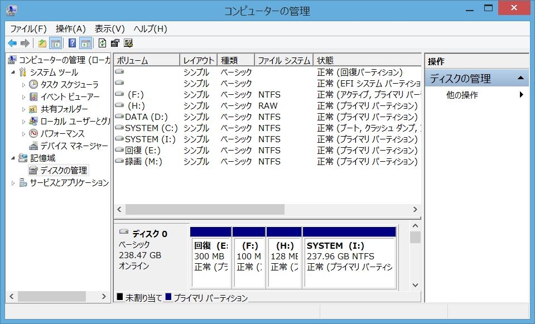Viewport: 535px width, 324px height.
Task: Click the Properties toolbar icon
Action: click(115, 43)
